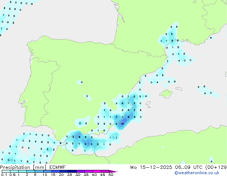Click the '40' legend scale label
The image size is (227, 176).
(x=94, y=175)
